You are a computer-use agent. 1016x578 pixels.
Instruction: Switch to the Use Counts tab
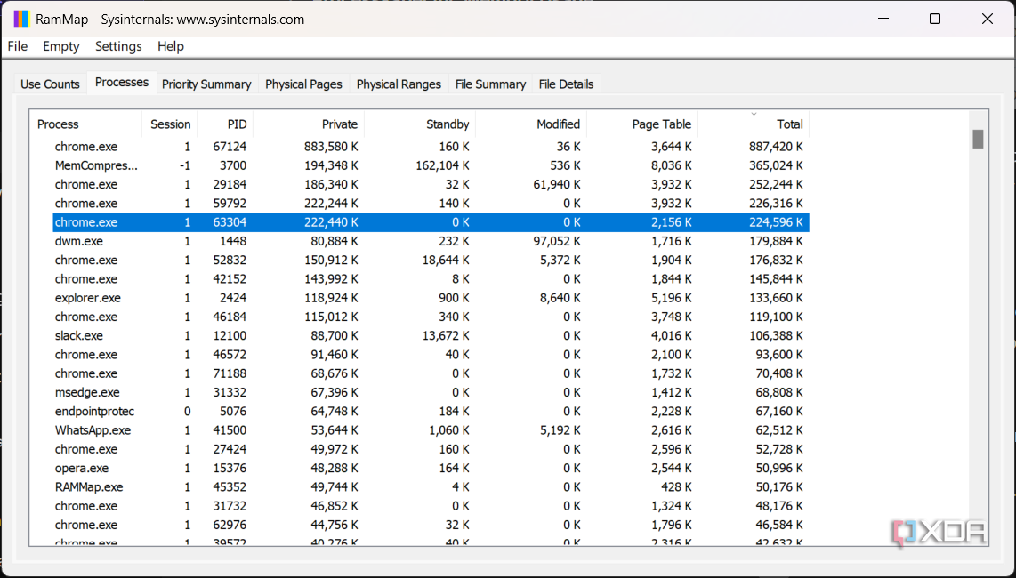pyautogui.click(x=50, y=84)
